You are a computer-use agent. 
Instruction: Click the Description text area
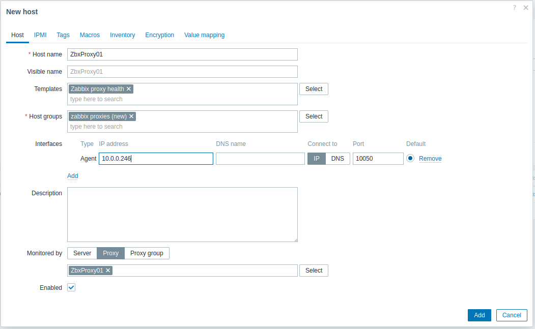(182, 215)
